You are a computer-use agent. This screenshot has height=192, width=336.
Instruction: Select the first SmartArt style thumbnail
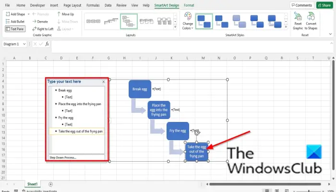pyautogui.click(x=204, y=21)
